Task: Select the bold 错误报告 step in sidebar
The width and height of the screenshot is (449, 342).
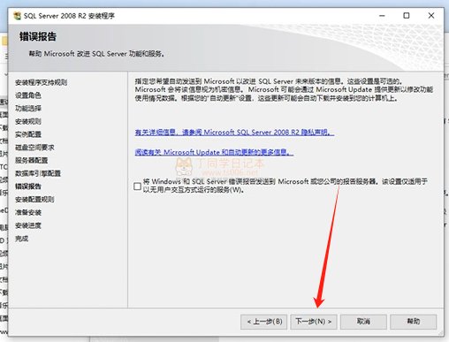Action: pyautogui.click(x=28, y=186)
